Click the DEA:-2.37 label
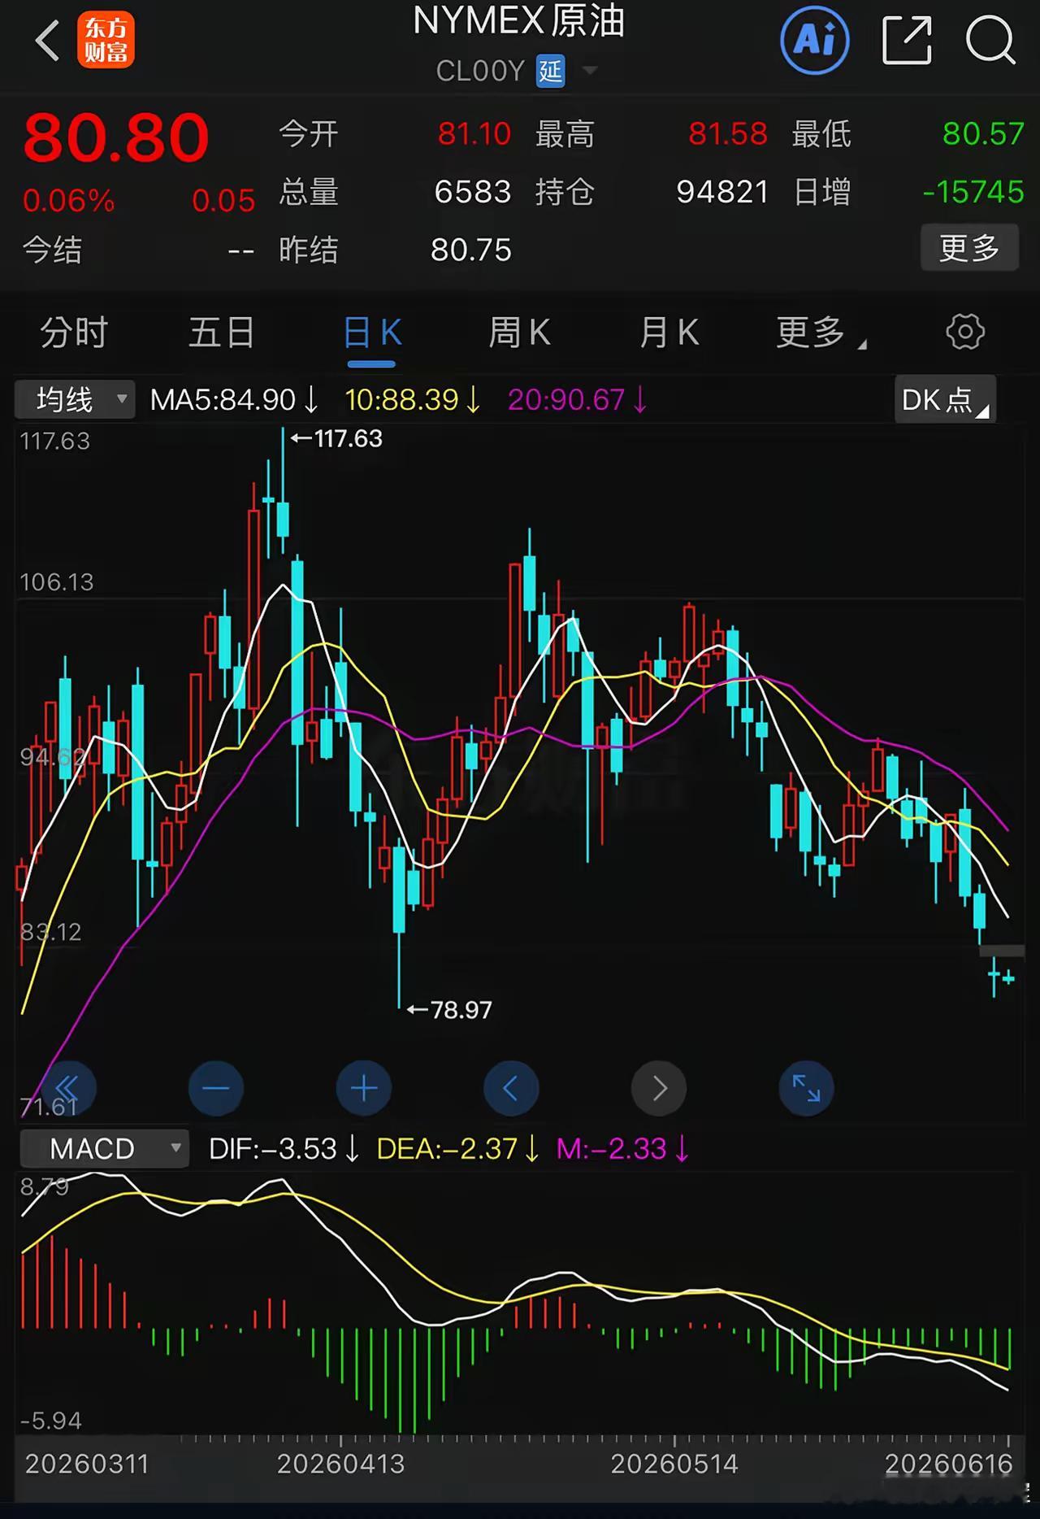 457,1148
